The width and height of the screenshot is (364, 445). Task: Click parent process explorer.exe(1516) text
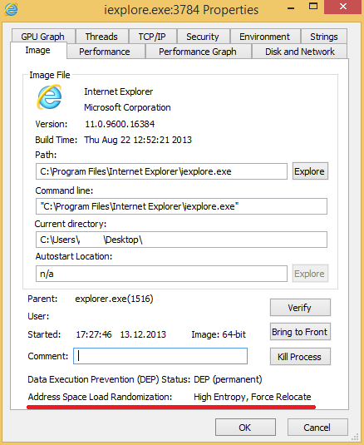(114, 299)
